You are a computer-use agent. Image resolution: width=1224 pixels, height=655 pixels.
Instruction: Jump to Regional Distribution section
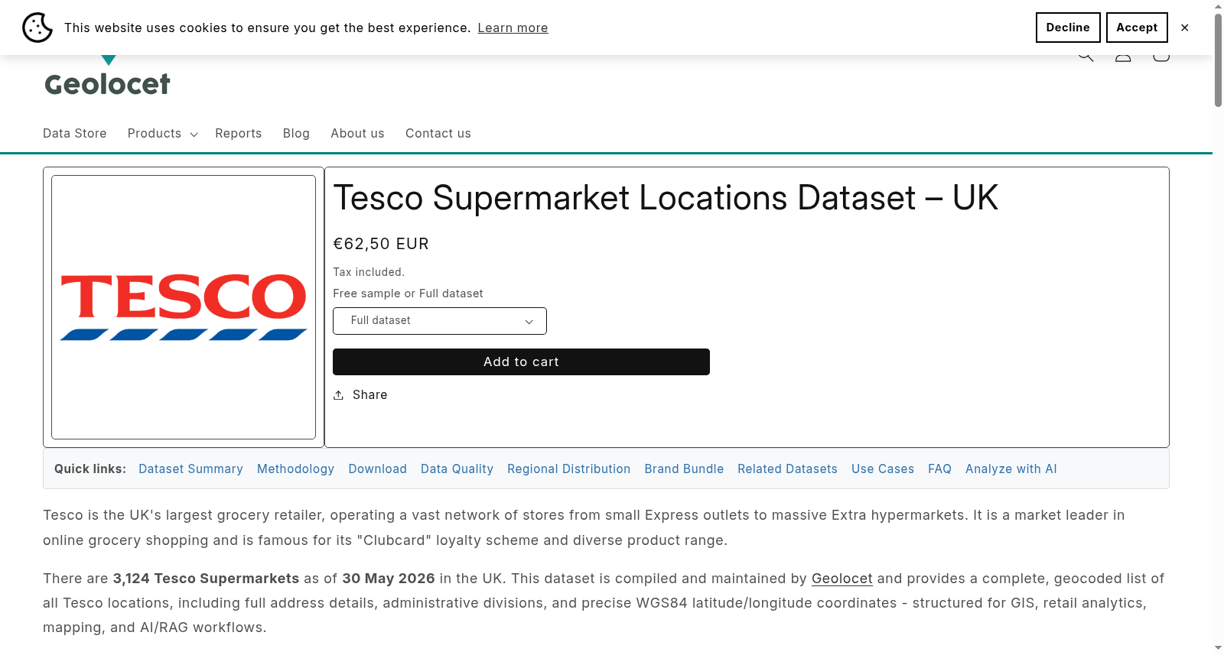click(568, 469)
